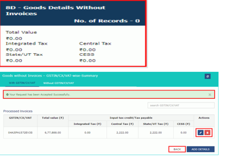Viewport: 227px width, 163px height.
Task: Click the GSTIN/CX/VAT column header
Action: pyautogui.click(x=20, y=118)
